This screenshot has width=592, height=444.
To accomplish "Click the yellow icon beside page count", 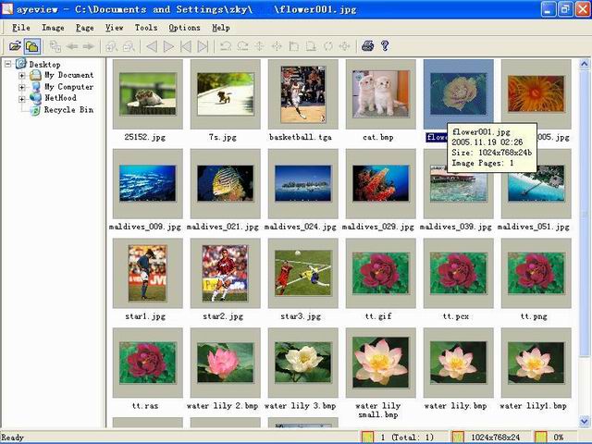I will click(367, 437).
